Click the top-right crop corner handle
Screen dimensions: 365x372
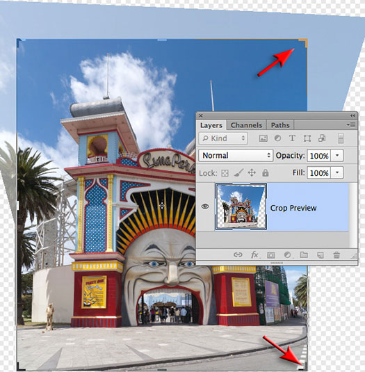(x=303, y=42)
